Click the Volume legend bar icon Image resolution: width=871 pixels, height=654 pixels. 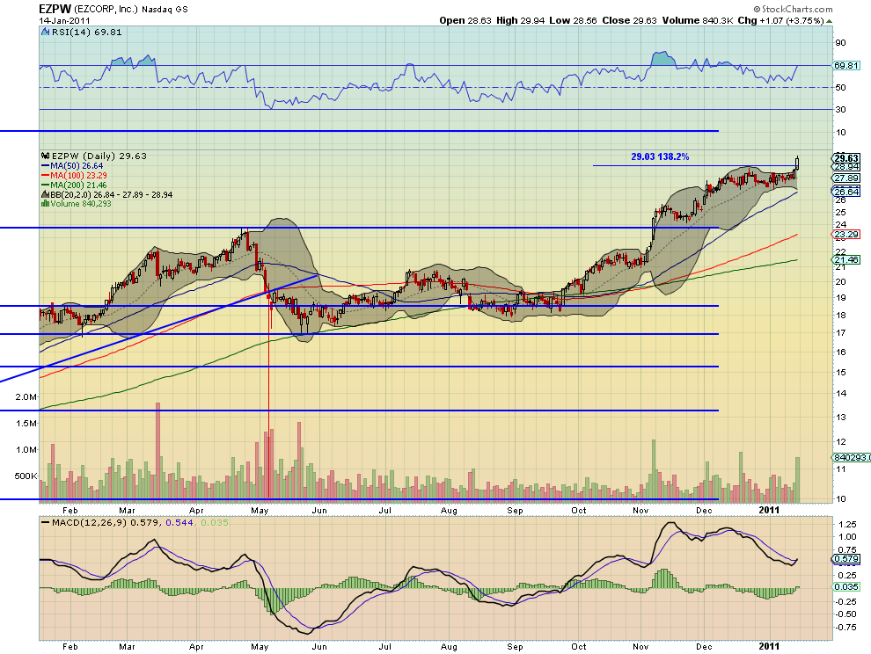coord(45,204)
